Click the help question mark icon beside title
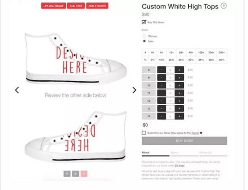This screenshot has height=190, width=248. click(x=223, y=6)
